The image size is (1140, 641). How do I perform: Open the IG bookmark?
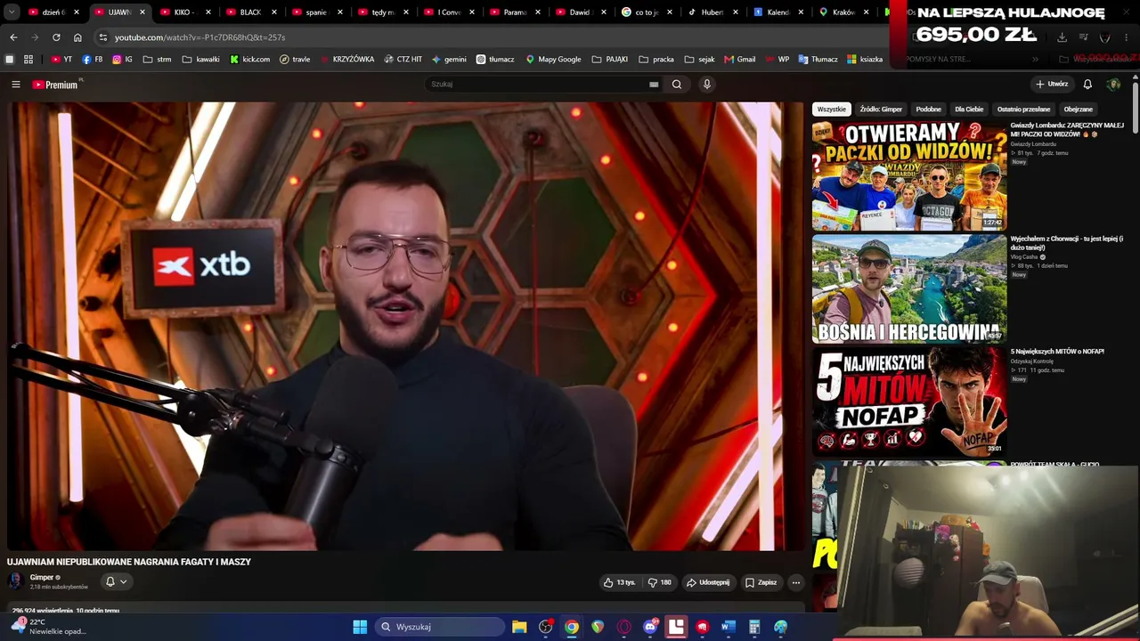[x=122, y=60]
